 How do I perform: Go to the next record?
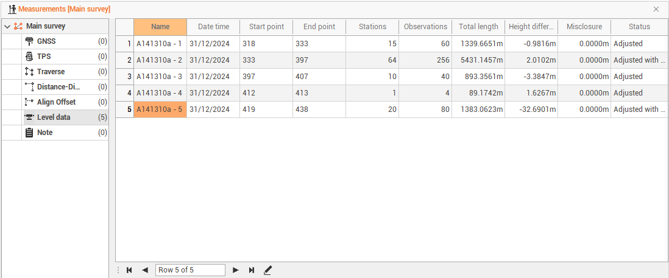point(235,270)
